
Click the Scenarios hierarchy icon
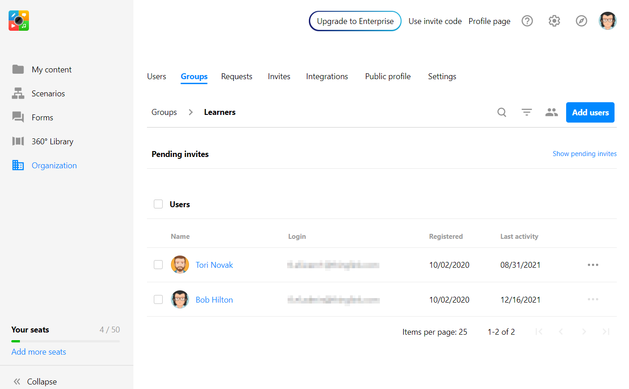(18, 93)
